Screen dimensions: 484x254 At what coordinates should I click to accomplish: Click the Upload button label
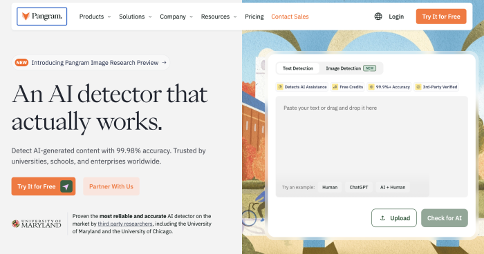(x=400, y=218)
